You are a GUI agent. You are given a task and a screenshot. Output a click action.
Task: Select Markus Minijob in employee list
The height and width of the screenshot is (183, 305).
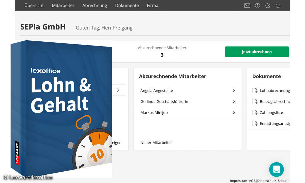(188, 112)
